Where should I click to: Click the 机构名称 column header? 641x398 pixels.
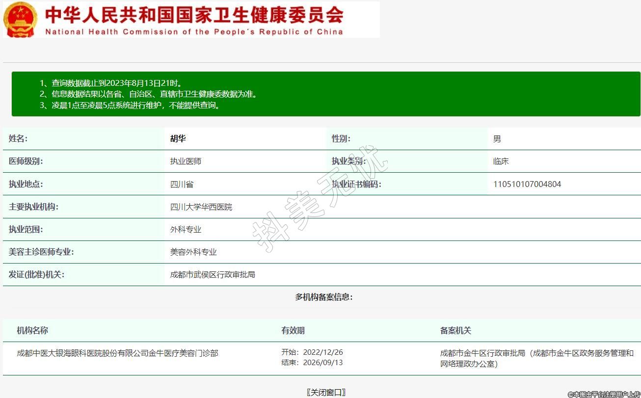(32, 331)
